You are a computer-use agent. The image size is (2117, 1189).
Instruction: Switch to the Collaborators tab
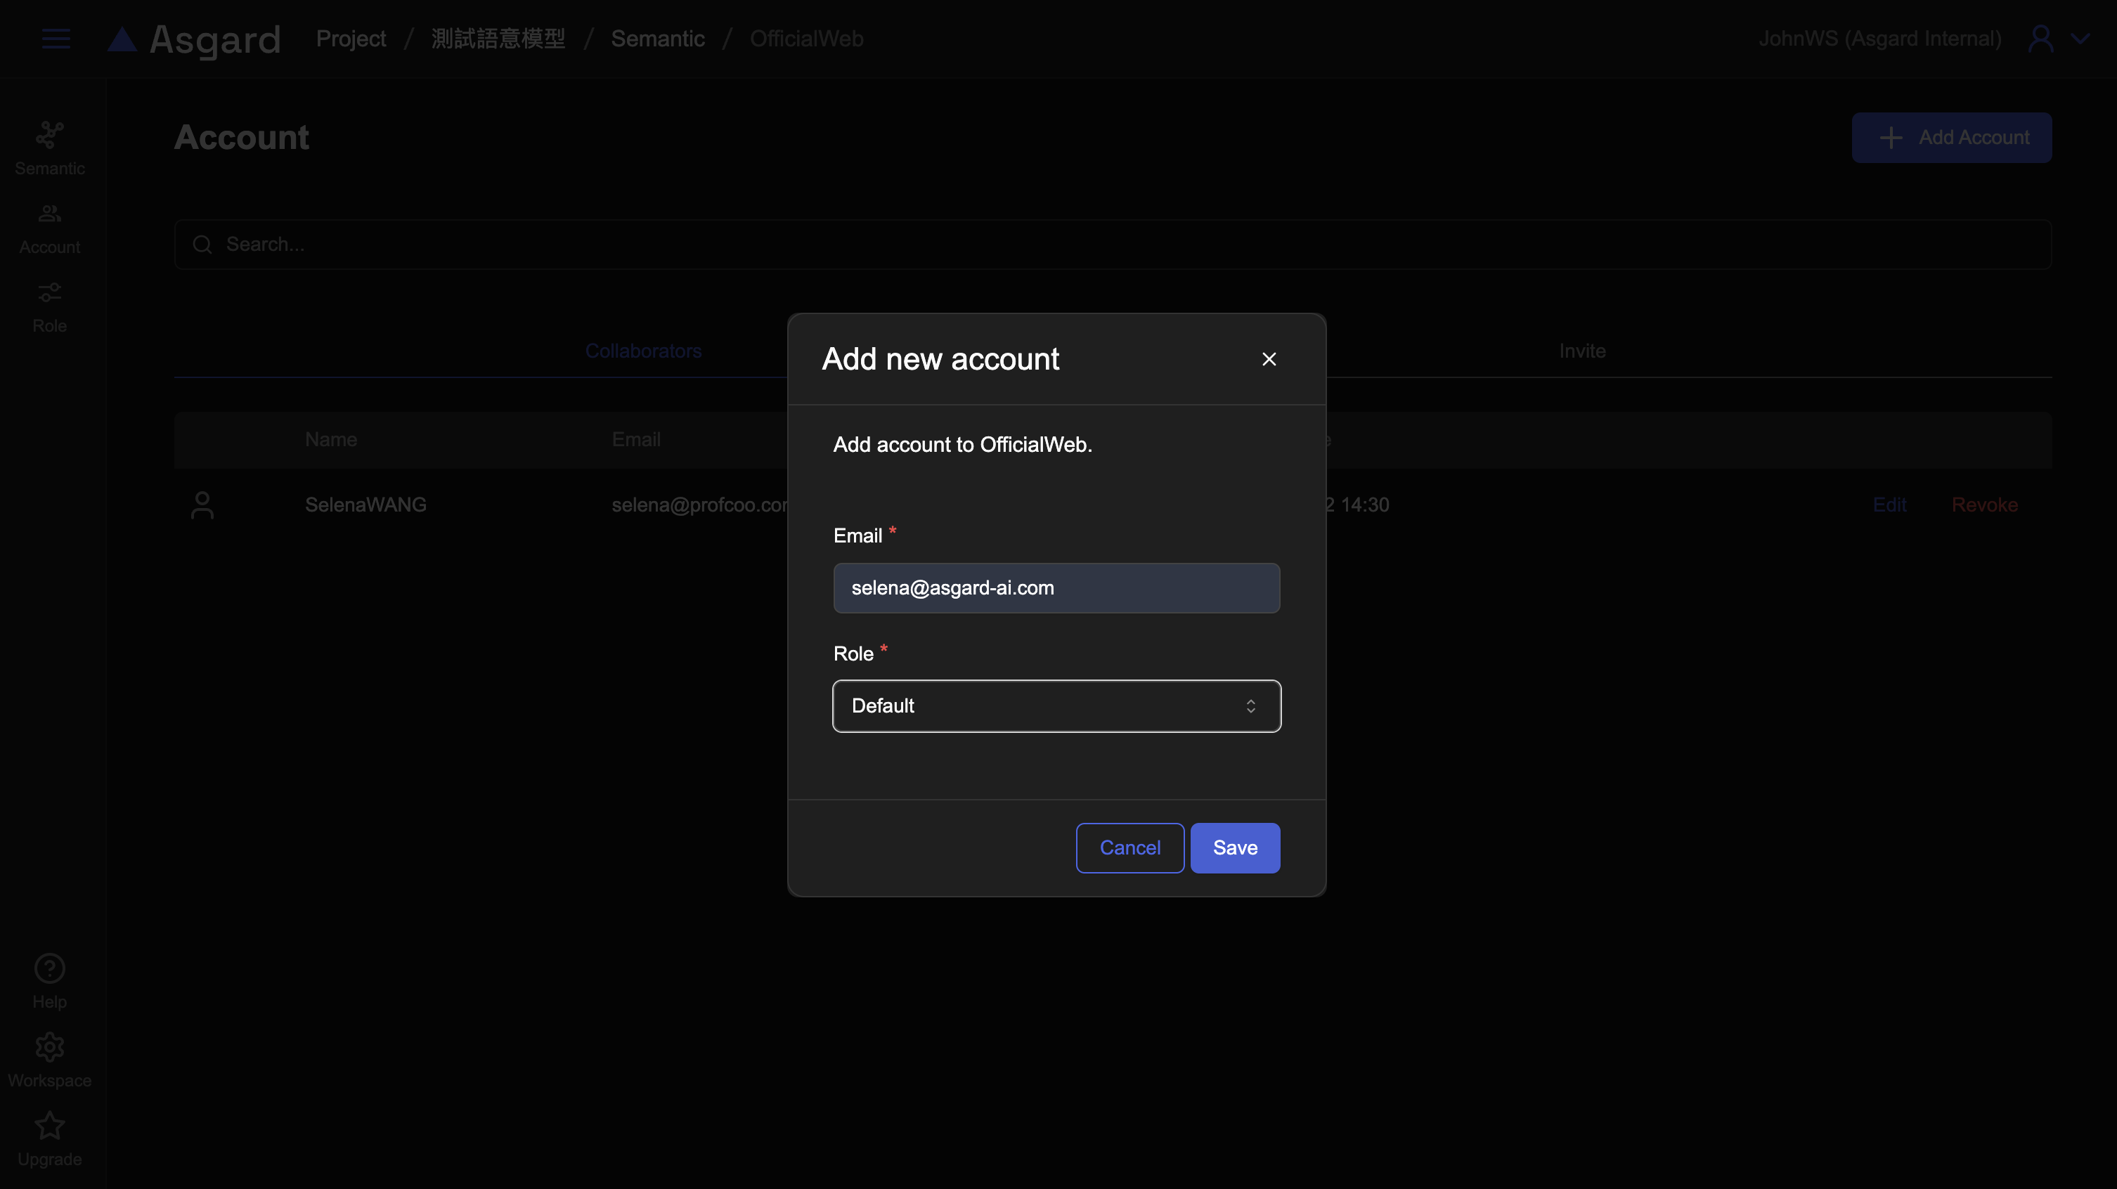pos(642,351)
